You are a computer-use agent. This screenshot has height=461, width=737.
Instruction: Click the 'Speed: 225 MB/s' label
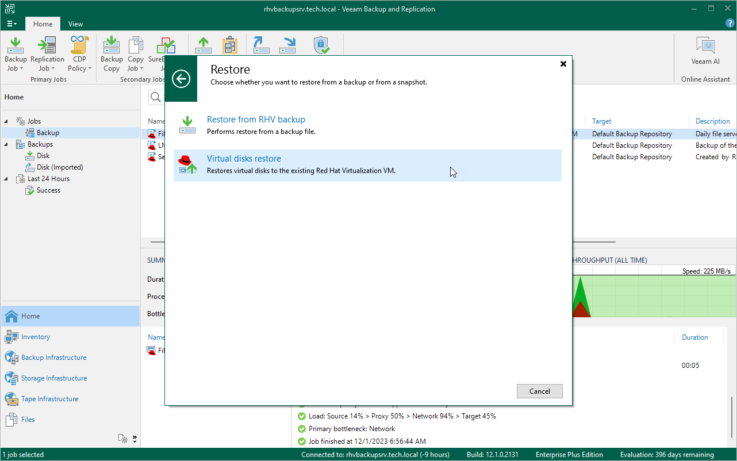coord(707,271)
